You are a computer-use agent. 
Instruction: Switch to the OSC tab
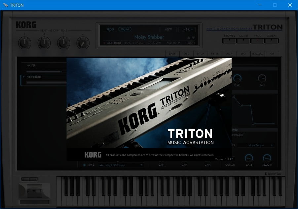[187, 54]
